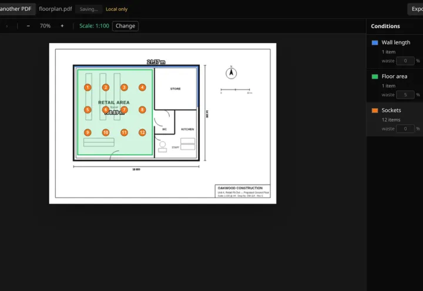Select the Floor area condition
Viewport: 423px width, 291px height.
395,85
